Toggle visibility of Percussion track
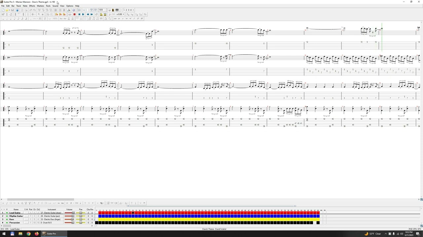The image size is (423, 237). click(x=7, y=223)
